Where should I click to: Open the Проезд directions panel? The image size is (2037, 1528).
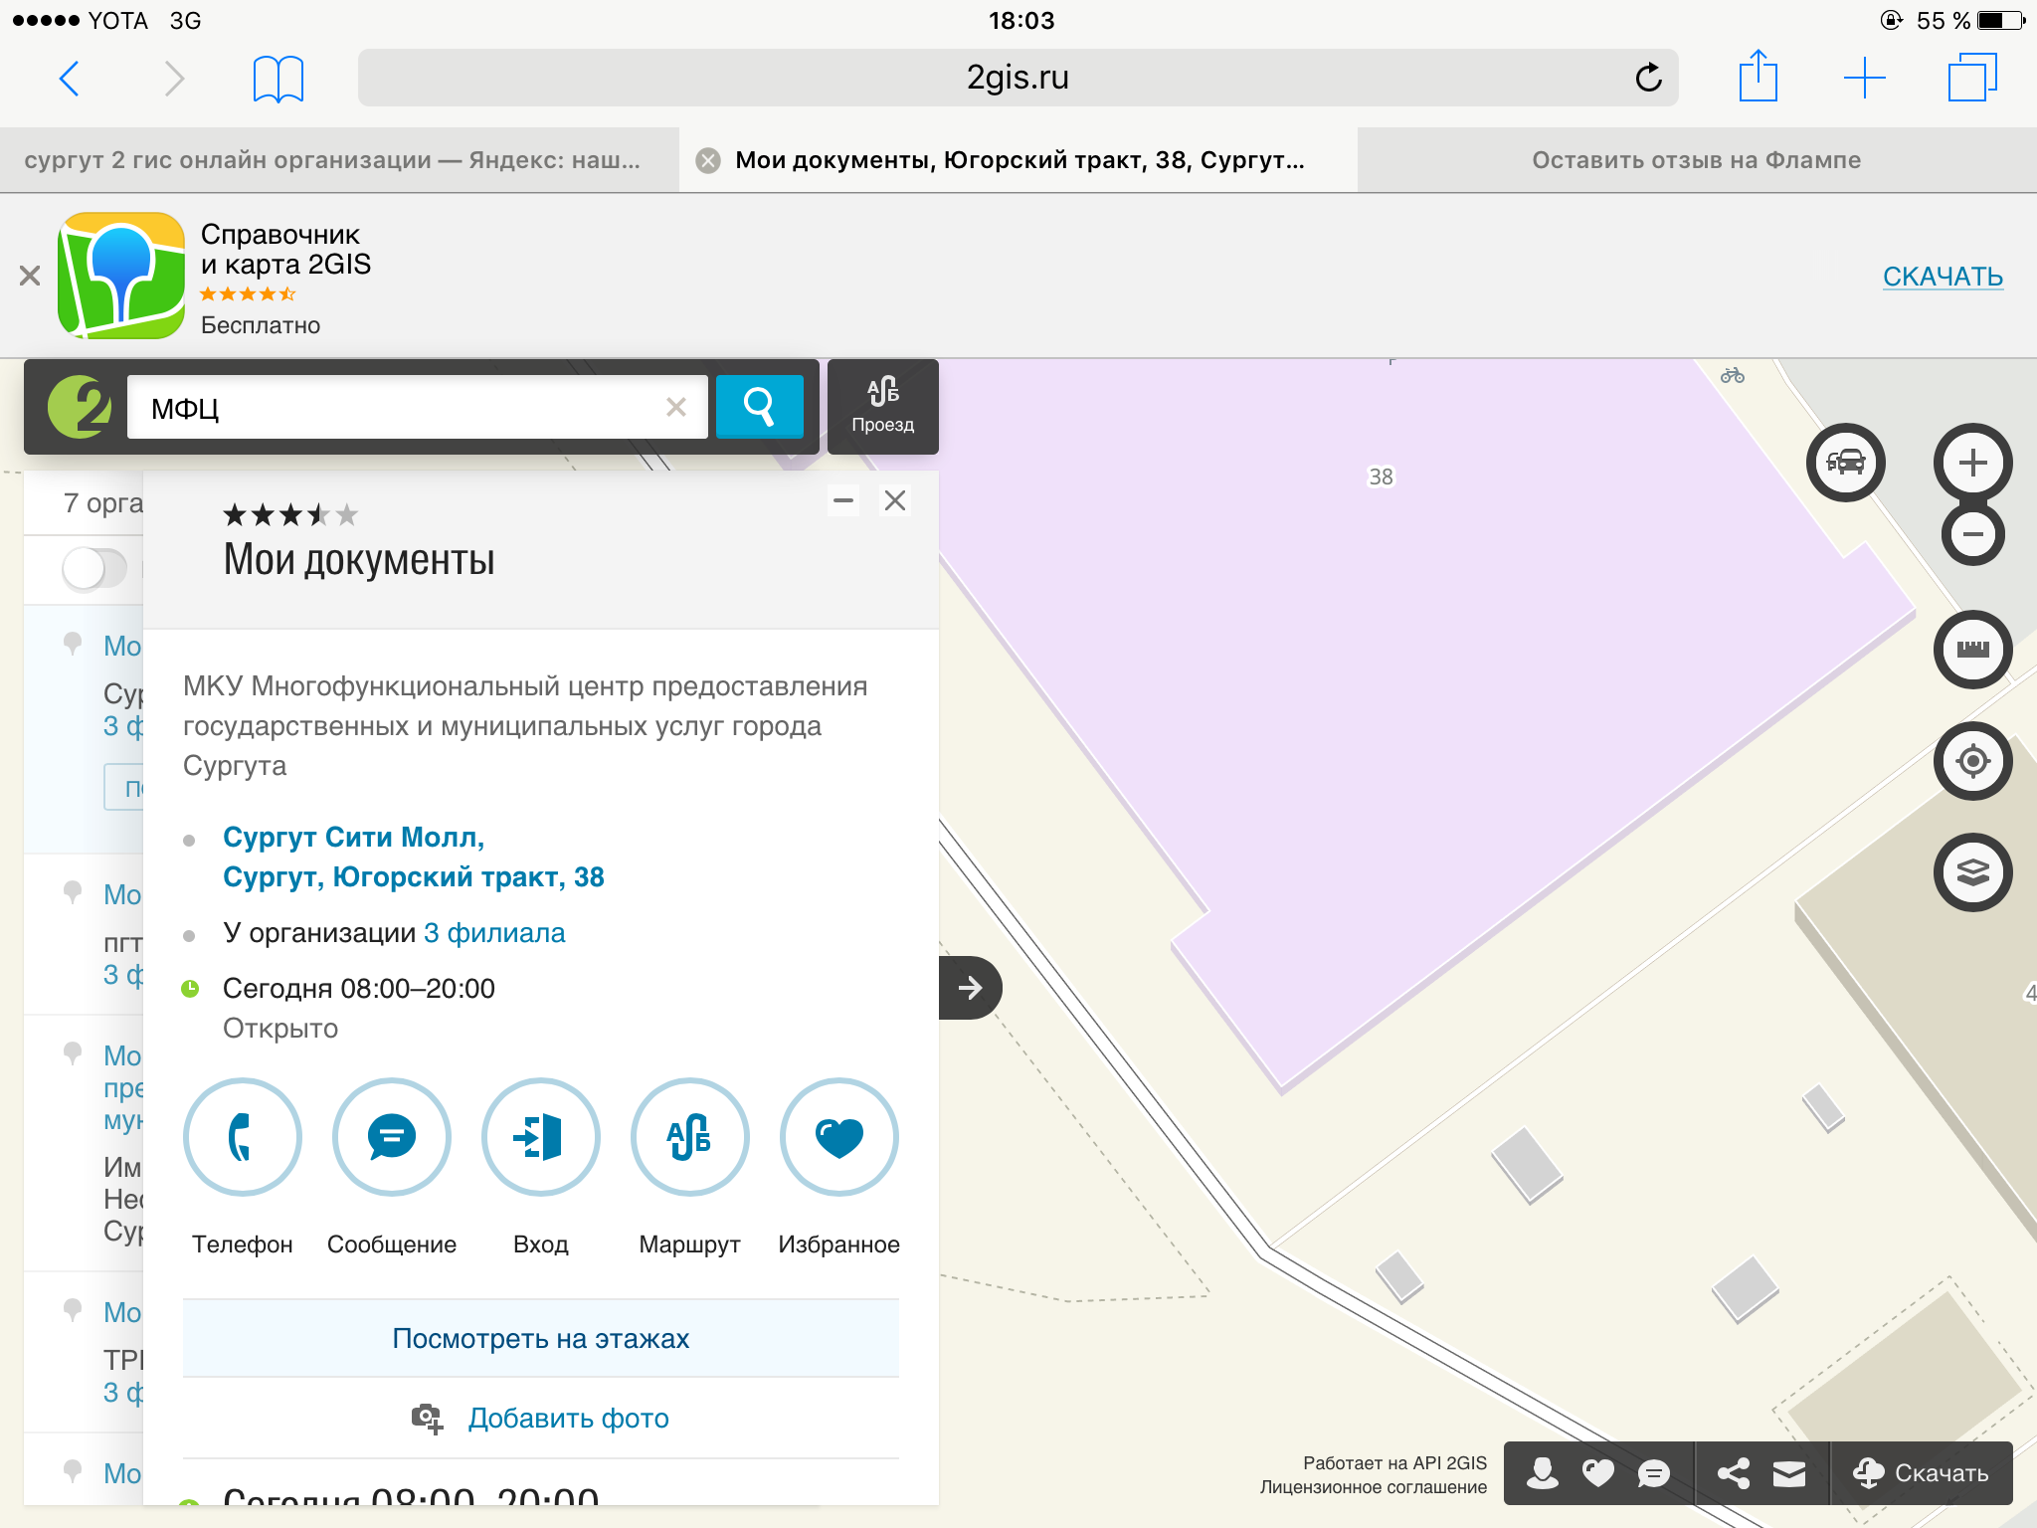(883, 407)
